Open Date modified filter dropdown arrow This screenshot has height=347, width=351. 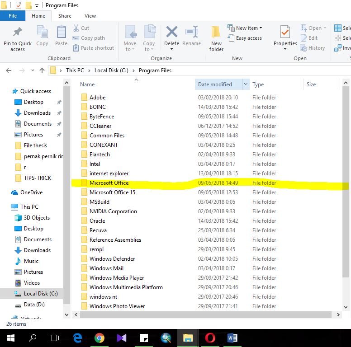246,84
